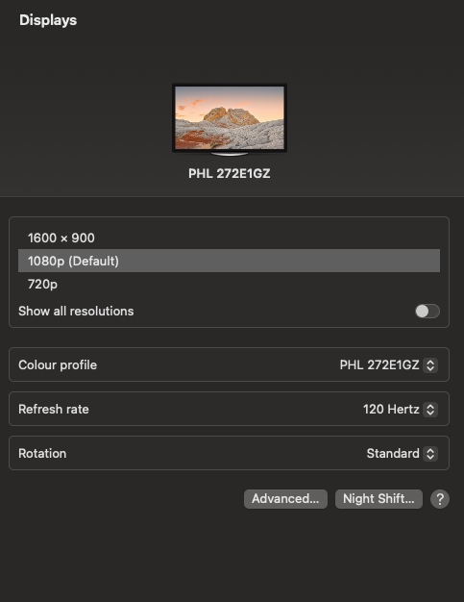The height and width of the screenshot is (602, 464).
Task: Toggle Show all resolutions switch
Action: (427, 311)
